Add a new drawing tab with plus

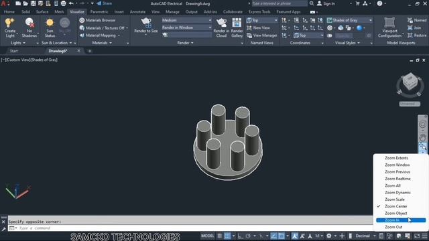(x=89, y=51)
